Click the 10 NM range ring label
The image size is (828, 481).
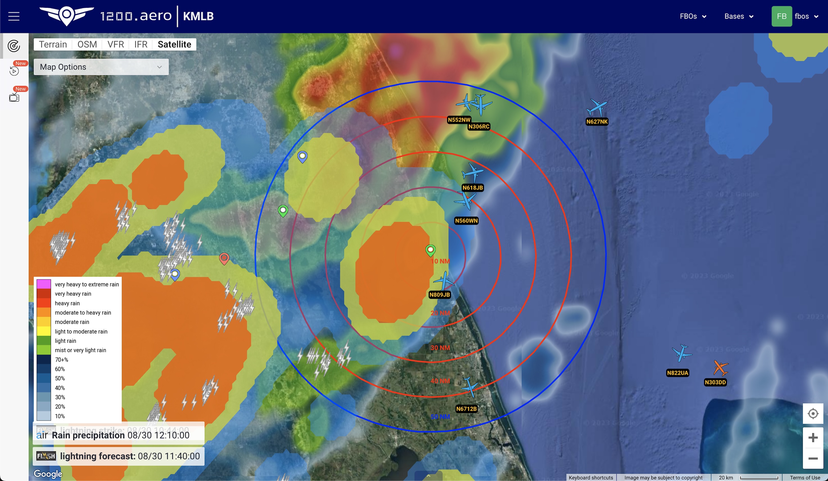pos(440,261)
